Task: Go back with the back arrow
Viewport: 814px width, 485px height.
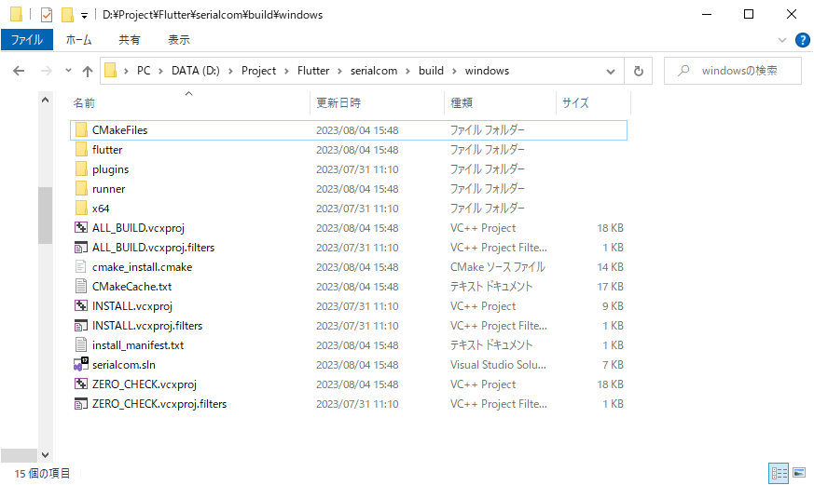Action: point(19,71)
